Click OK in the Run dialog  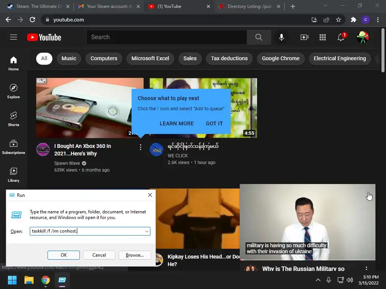click(63, 255)
